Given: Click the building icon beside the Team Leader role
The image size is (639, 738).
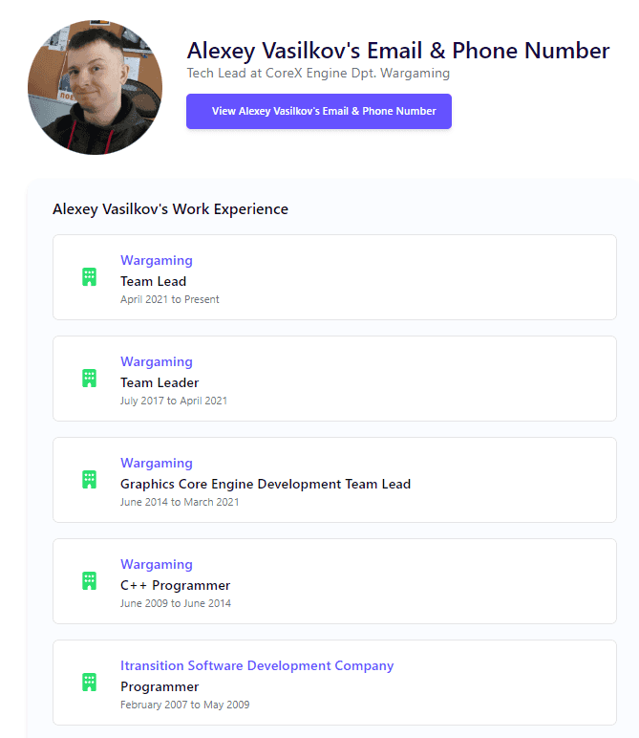Looking at the screenshot, I should pos(89,379).
